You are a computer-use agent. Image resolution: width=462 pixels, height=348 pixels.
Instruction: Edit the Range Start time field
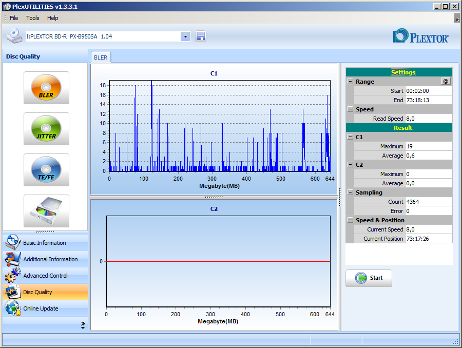(429, 91)
